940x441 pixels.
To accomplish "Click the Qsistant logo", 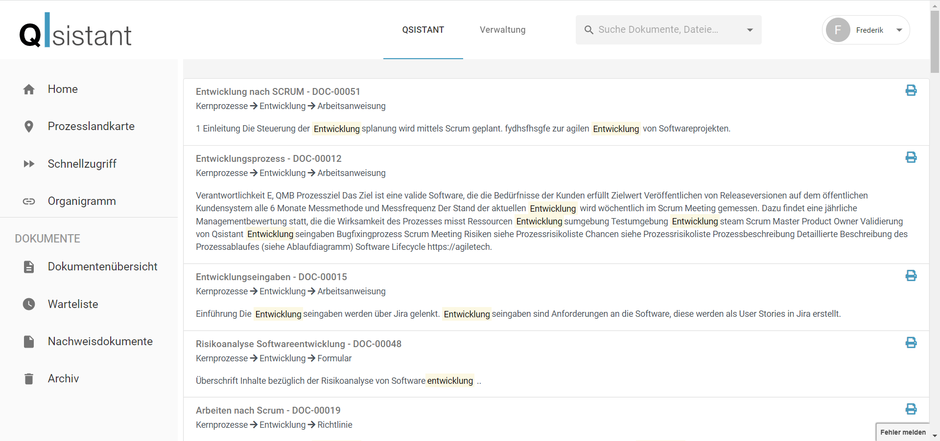I will tap(75, 30).
